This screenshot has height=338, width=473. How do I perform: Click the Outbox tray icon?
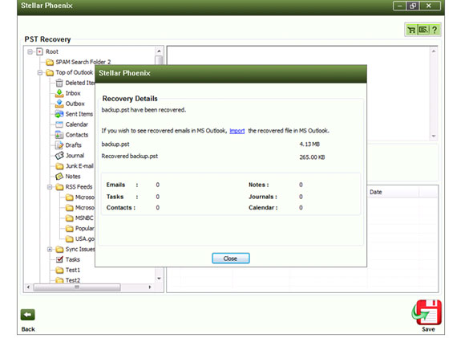59,104
